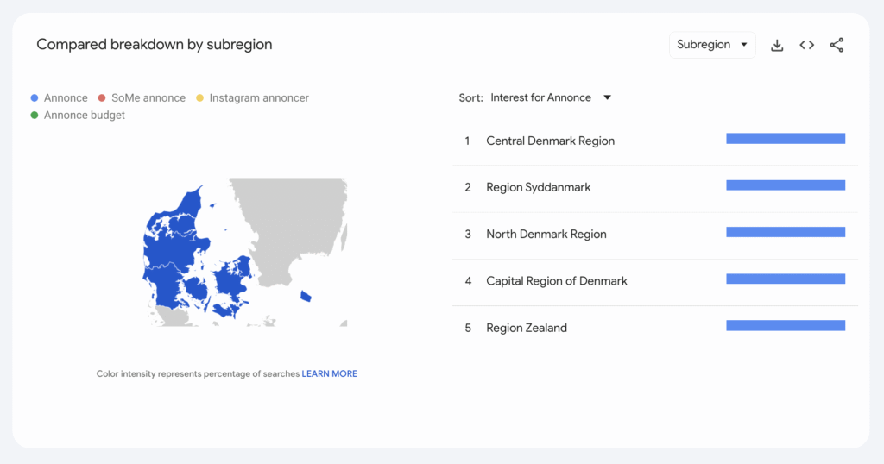
Task: Click the share icon
Action: [837, 45]
